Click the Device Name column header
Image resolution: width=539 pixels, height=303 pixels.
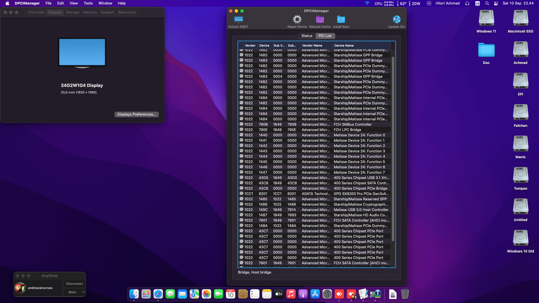[344, 45]
